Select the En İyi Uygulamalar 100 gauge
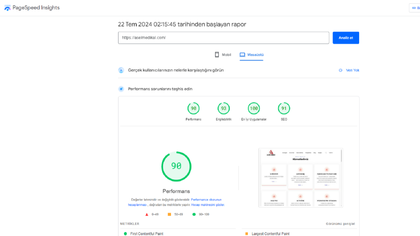 (254, 108)
